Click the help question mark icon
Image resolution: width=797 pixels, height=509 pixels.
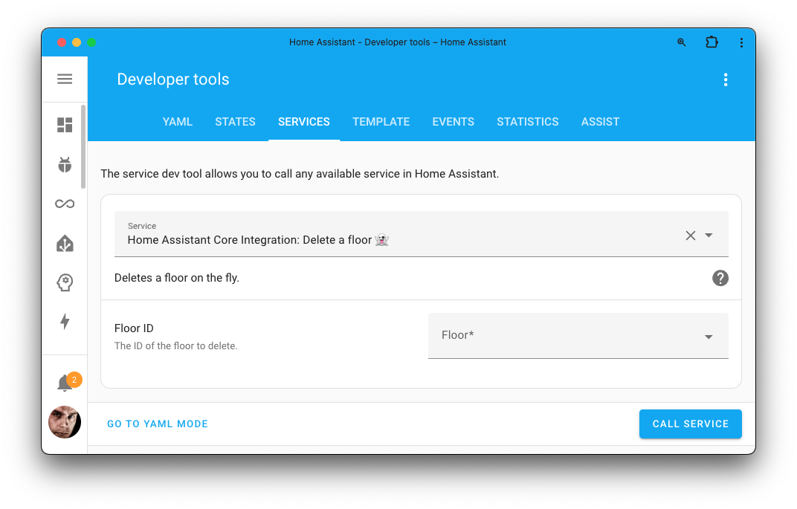point(720,278)
